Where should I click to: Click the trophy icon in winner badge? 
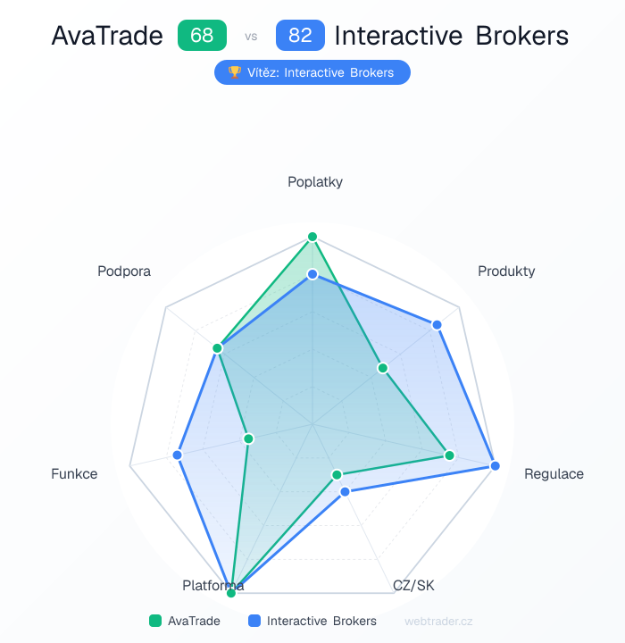[235, 72]
